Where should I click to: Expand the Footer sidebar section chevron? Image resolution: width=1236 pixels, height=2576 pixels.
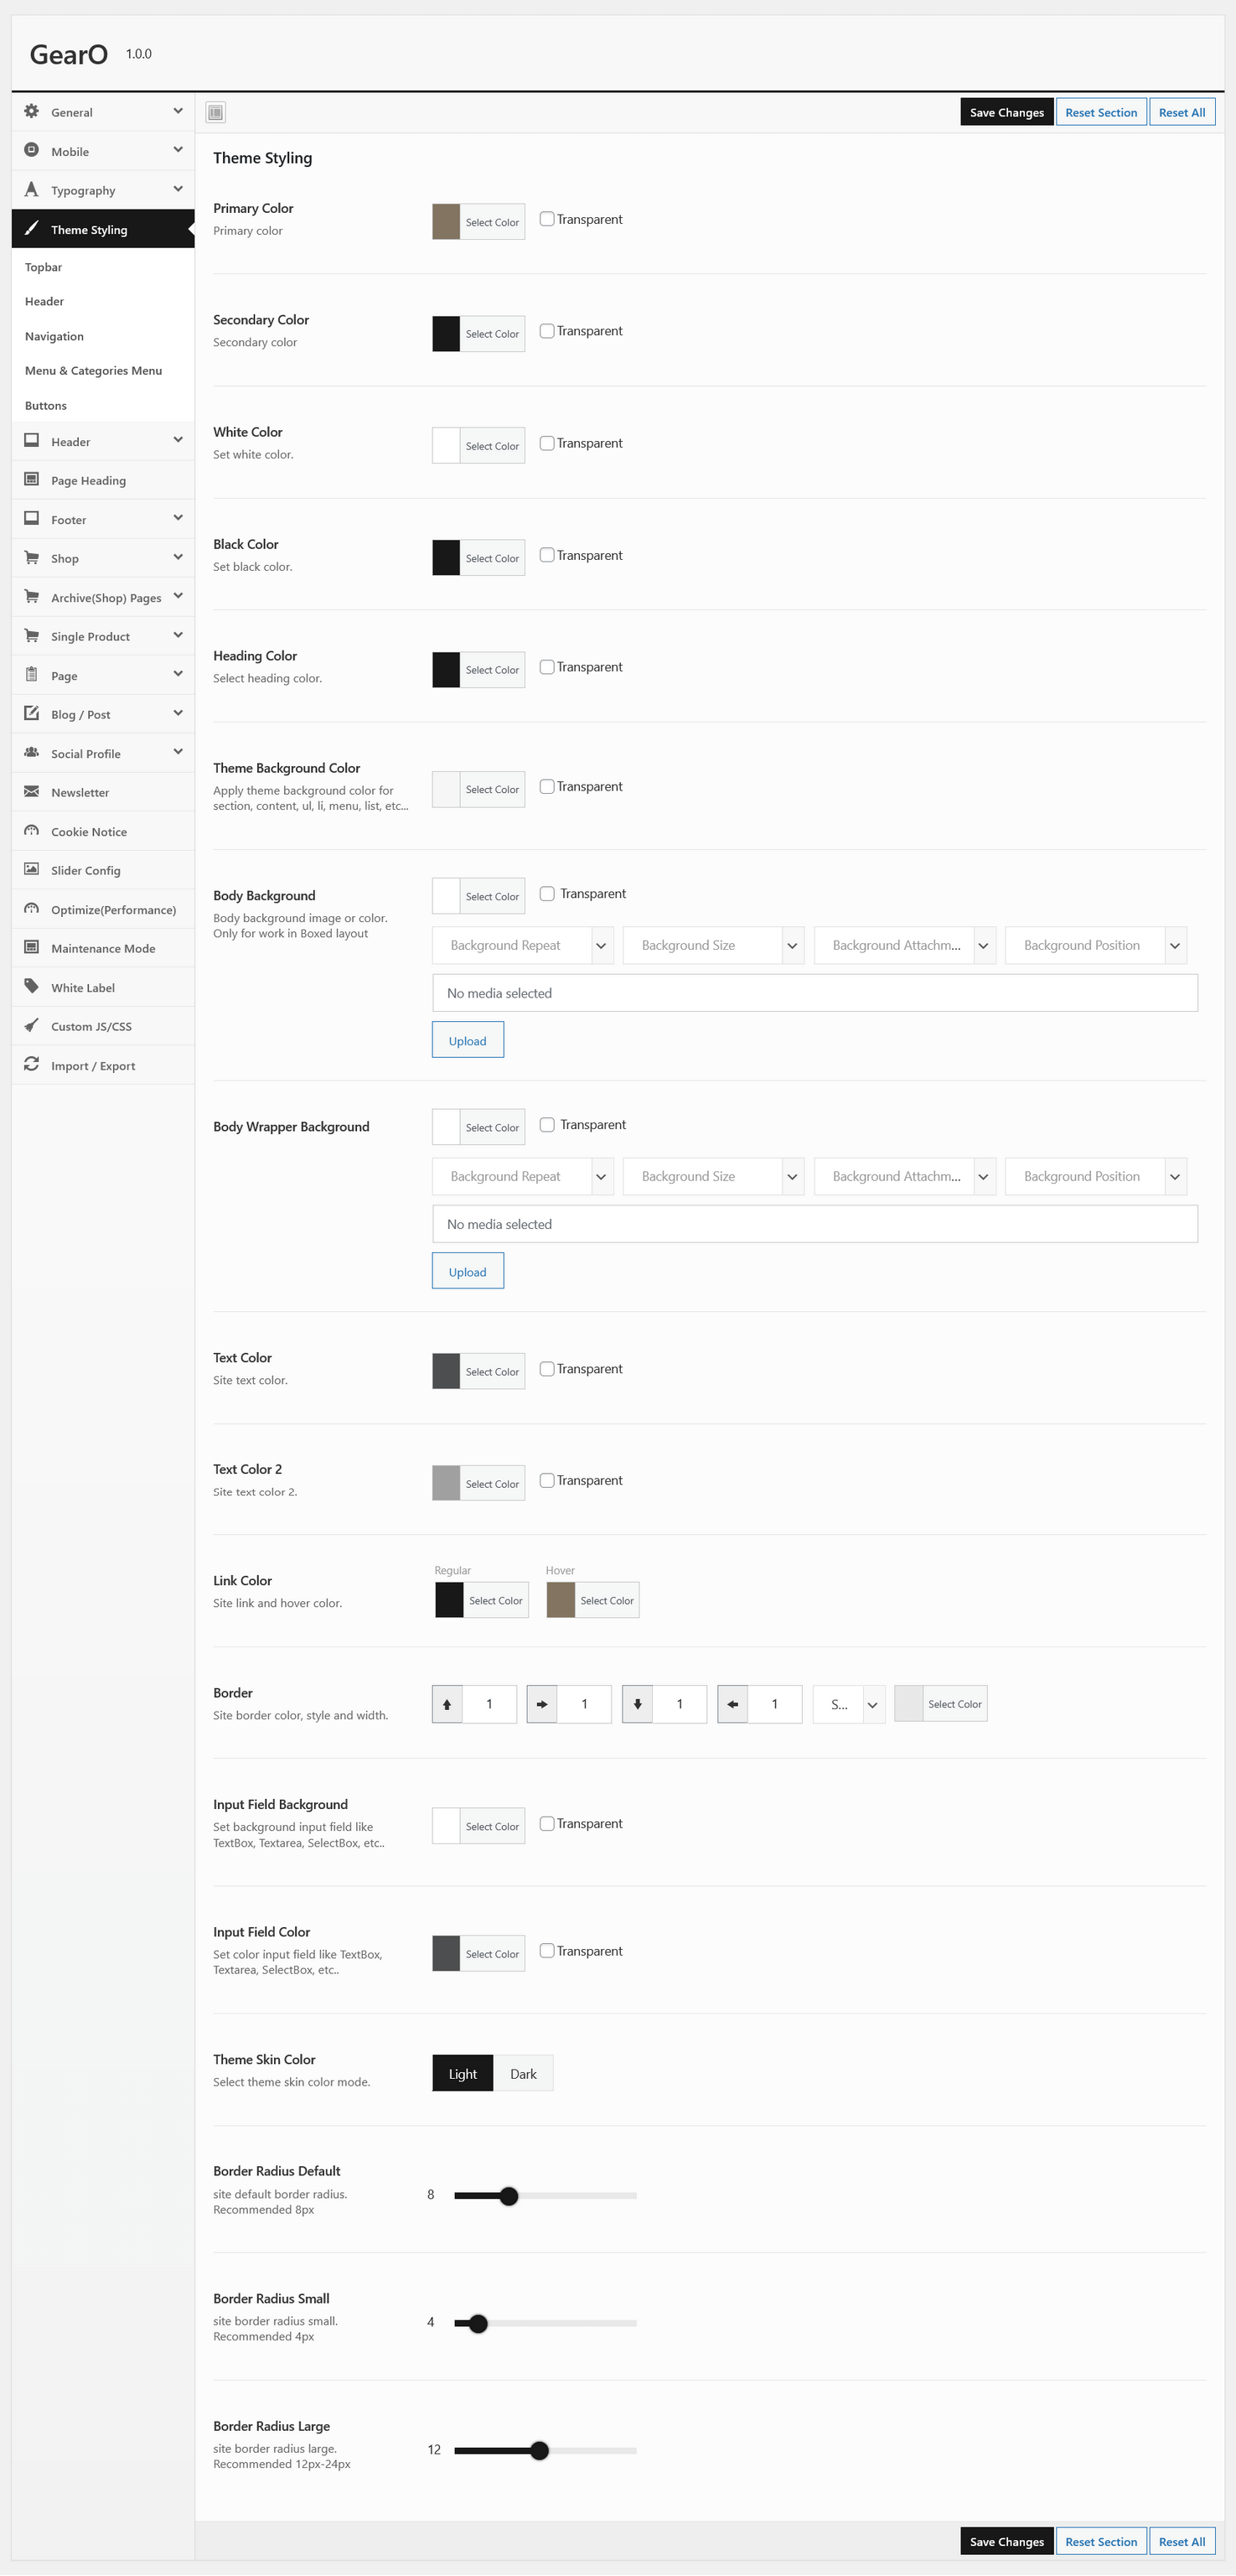178,518
